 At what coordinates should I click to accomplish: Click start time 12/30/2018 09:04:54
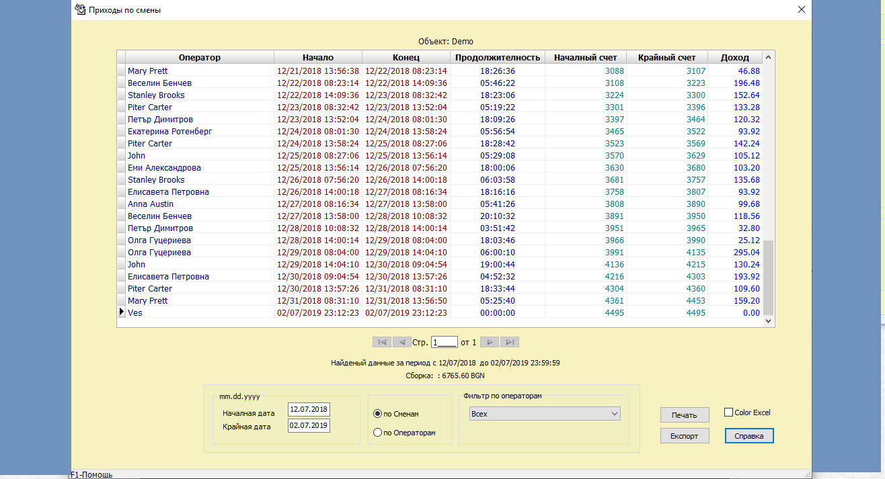pos(318,277)
